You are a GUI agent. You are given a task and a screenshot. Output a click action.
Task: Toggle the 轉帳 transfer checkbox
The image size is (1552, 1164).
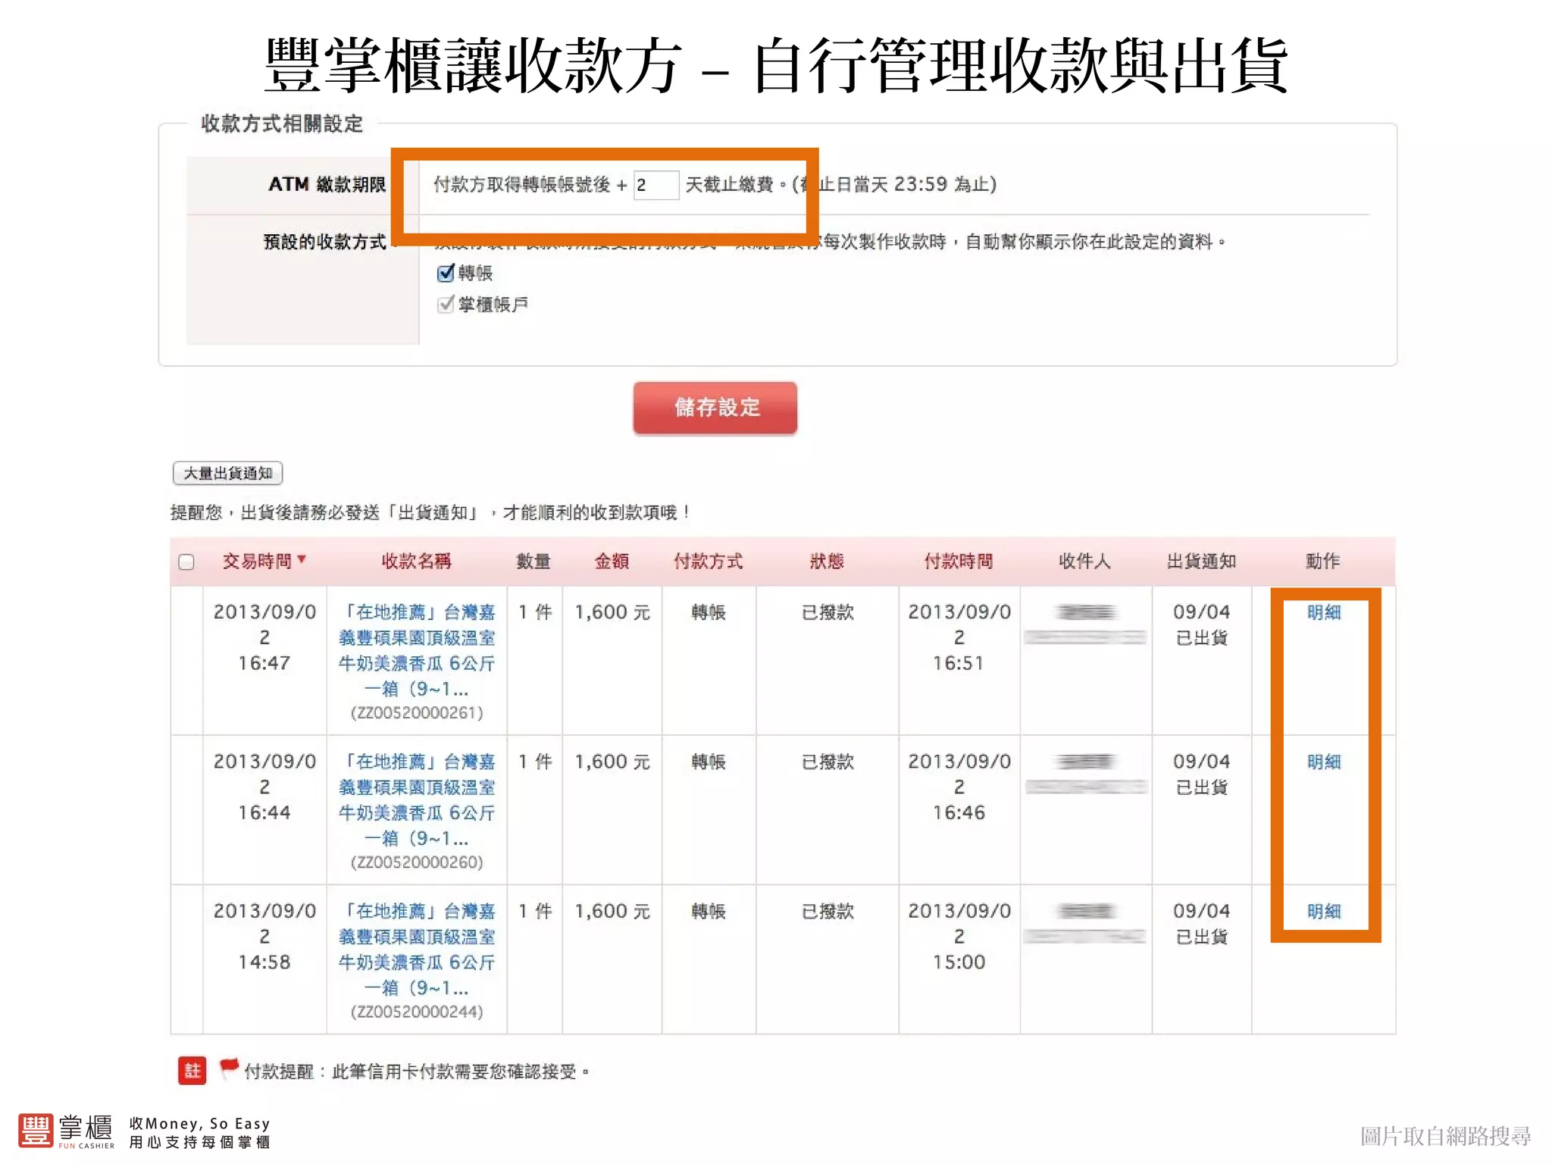(x=446, y=273)
